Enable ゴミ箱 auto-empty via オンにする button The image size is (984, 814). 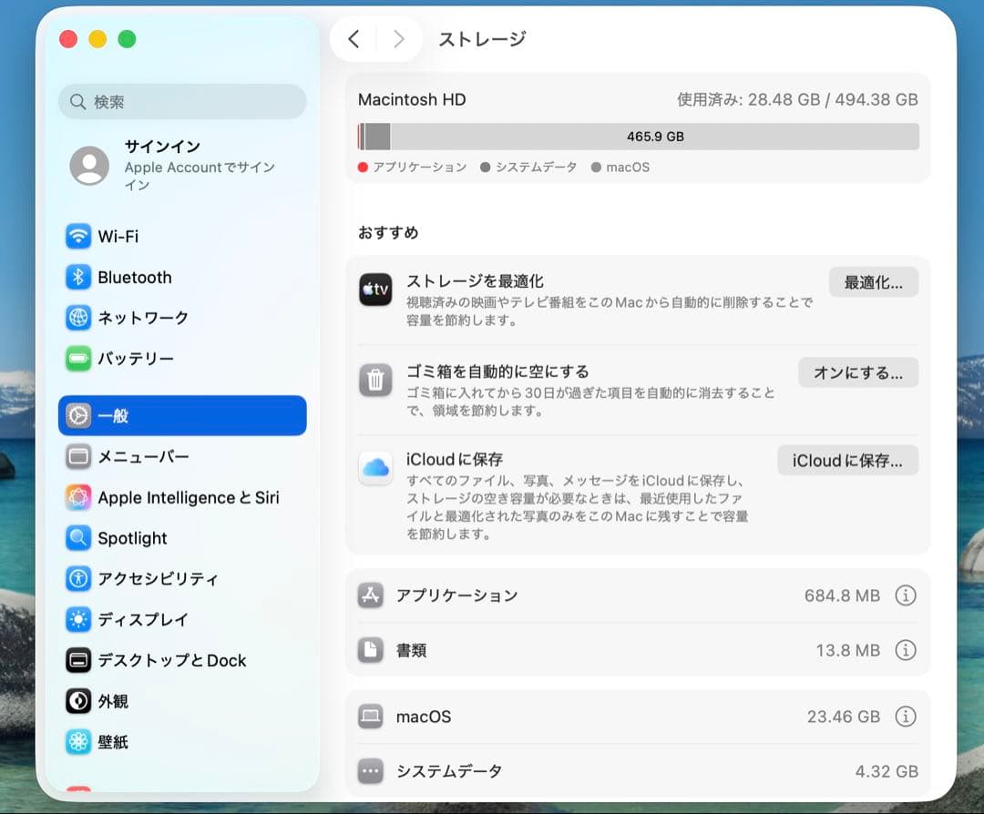click(x=857, y=372)
